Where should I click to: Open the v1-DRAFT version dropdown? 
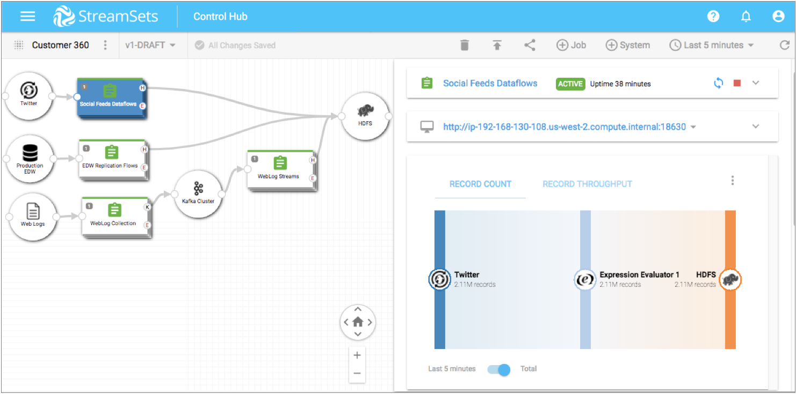tap(150, 46)
